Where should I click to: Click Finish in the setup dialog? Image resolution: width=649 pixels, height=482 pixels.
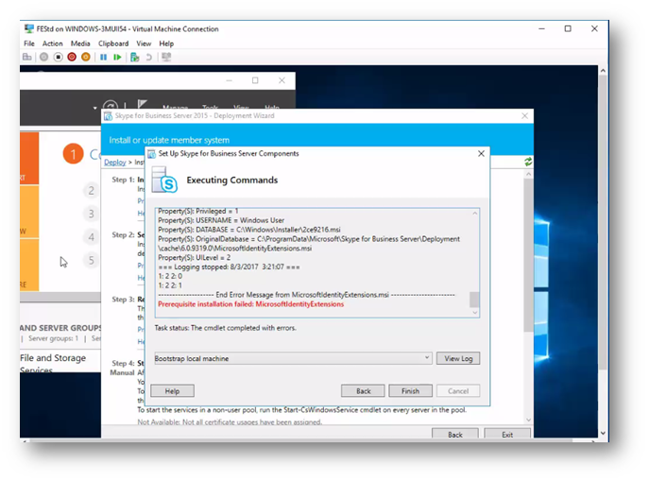coord(411,391)
